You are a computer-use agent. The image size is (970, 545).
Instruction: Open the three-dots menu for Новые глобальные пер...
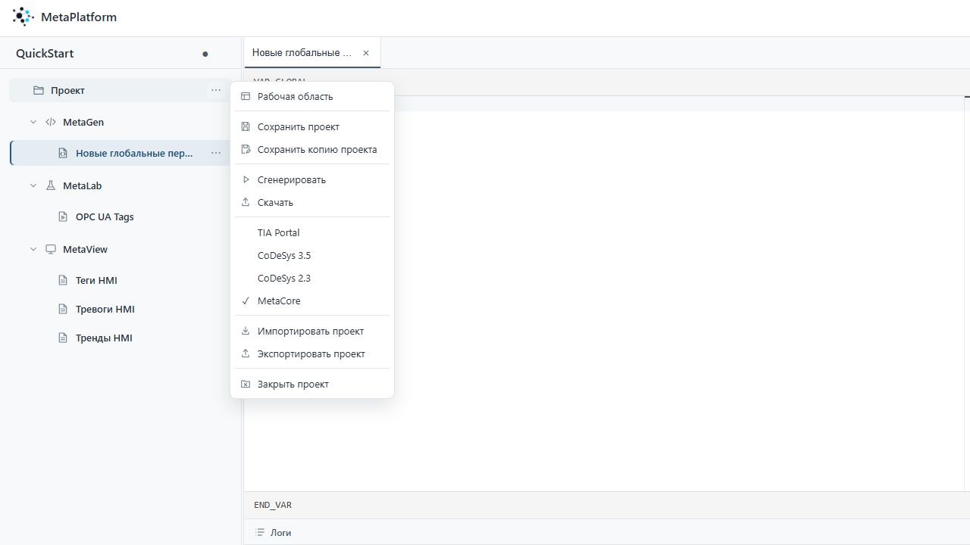(x=216, y=153)
